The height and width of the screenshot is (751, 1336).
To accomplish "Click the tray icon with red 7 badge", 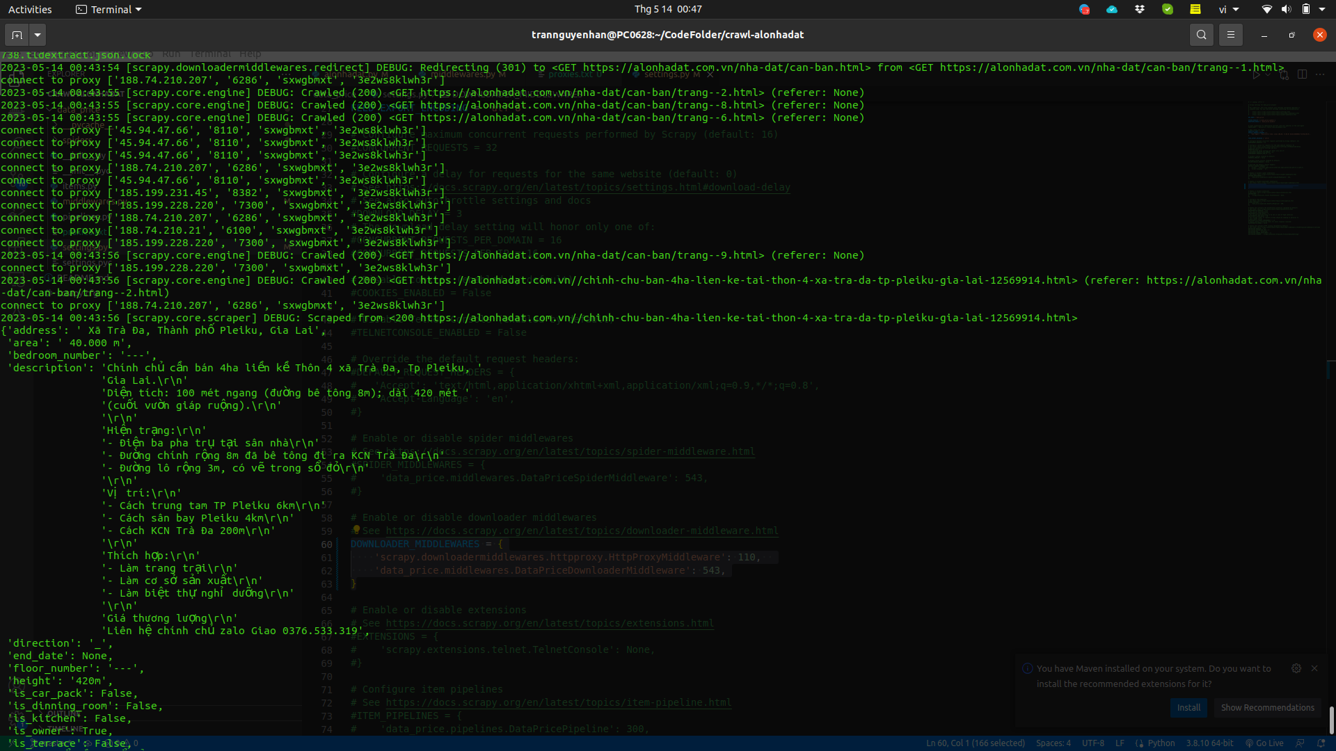I will tap(1084, 10).
